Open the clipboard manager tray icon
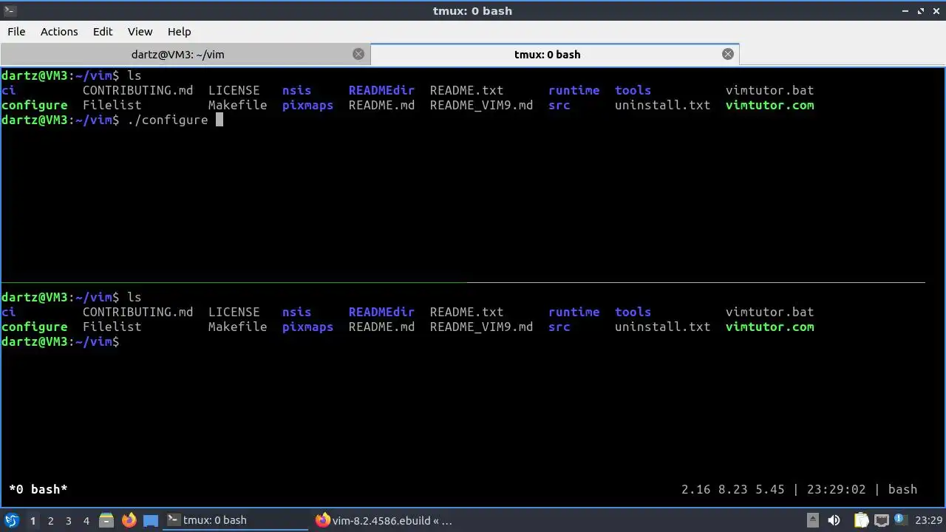 (x=861, y=520)
